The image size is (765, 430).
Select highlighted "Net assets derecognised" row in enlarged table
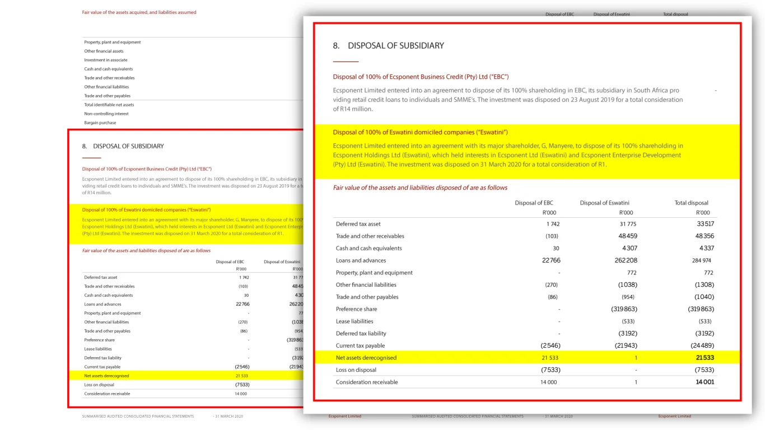[x=366, y=358]
